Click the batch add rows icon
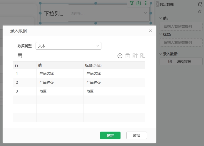Viewport: 204px width, 146px height. point(20,56)
